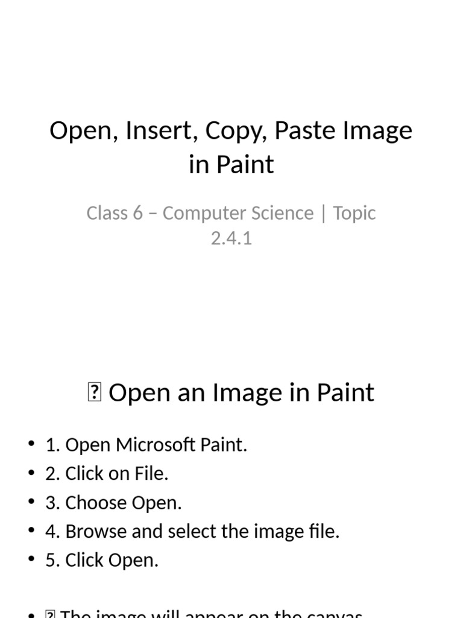This screenshot has width=463, height=618.
Task: Click step "1. Open Microsoft Paint."
Action: pyautogui.click(x=146, y=445)
